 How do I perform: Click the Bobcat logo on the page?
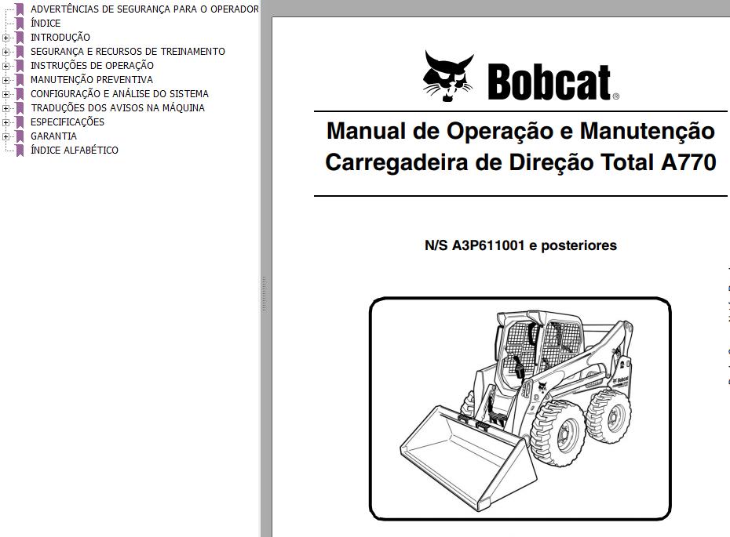pos(521,77)
